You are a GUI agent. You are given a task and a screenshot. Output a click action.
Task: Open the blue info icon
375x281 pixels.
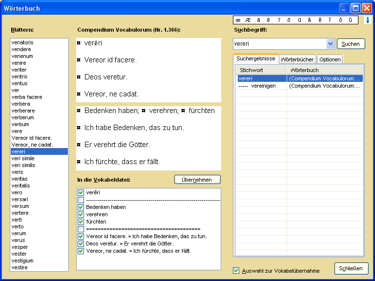pos(368,20)
